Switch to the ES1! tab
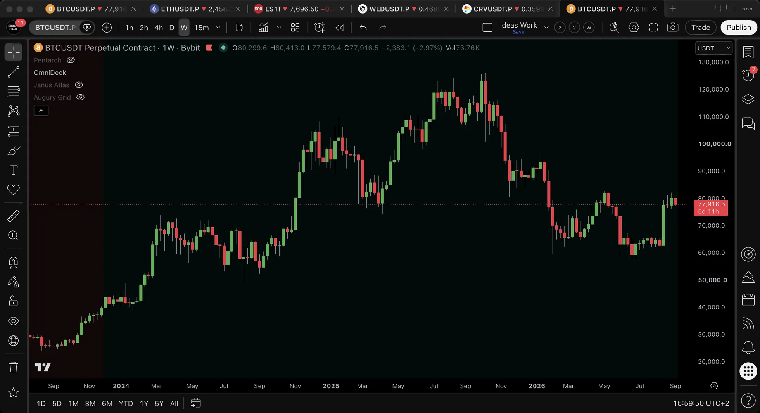This screenshot has height=413, width=760. pyautogui.click(x=299, y=9)
